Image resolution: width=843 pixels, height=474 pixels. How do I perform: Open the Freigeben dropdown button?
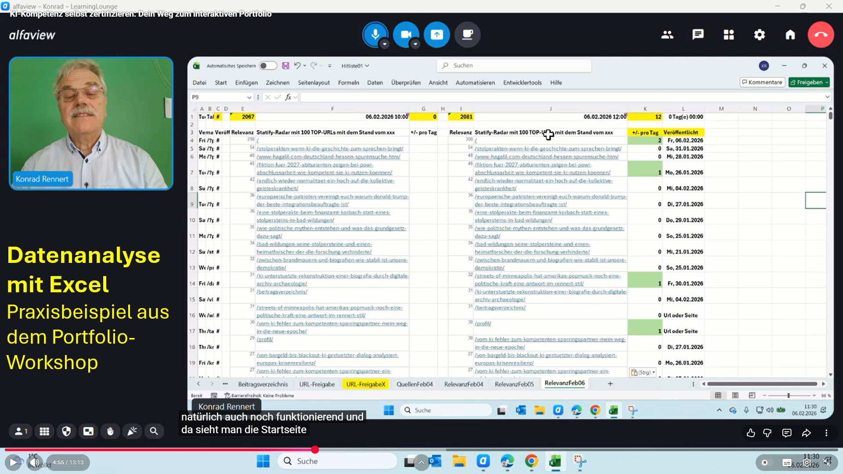(809, 83)
